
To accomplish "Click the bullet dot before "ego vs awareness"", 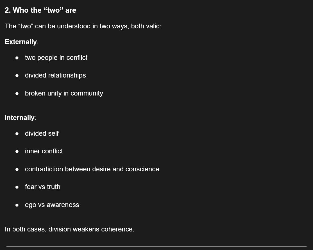I will pyautogui.click(x=17, y=205).
